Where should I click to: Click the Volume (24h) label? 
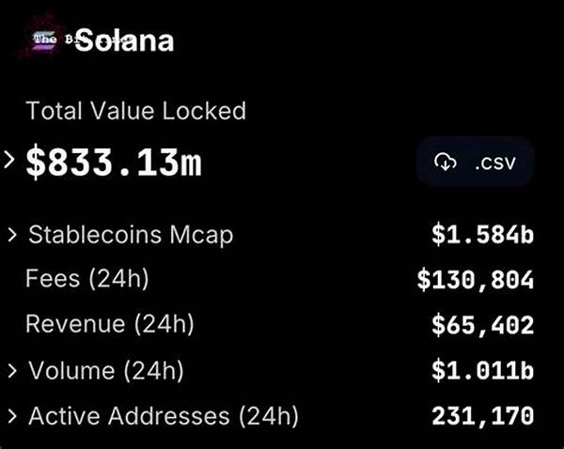106,370
